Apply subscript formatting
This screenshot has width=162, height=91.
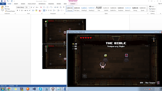point(28,10)
